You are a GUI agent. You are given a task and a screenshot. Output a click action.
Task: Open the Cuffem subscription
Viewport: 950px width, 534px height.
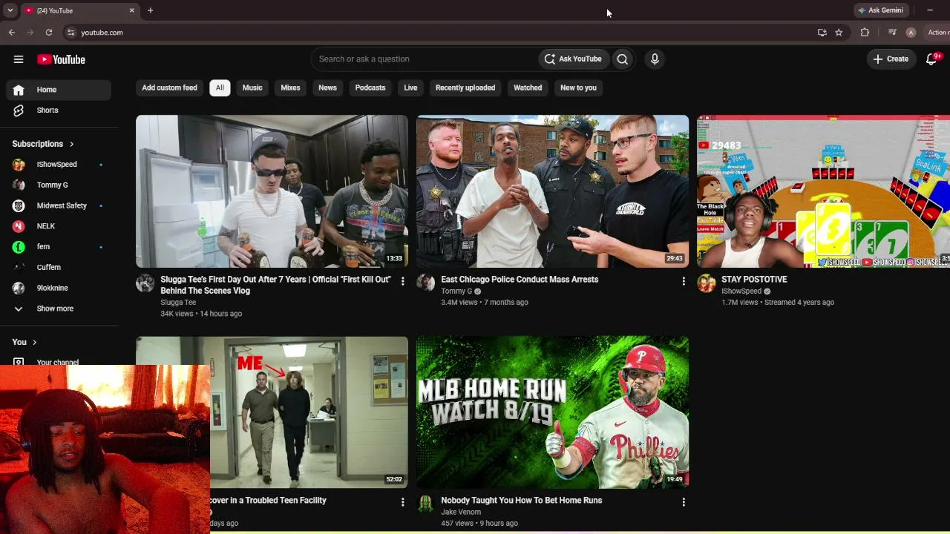(59, 267)
